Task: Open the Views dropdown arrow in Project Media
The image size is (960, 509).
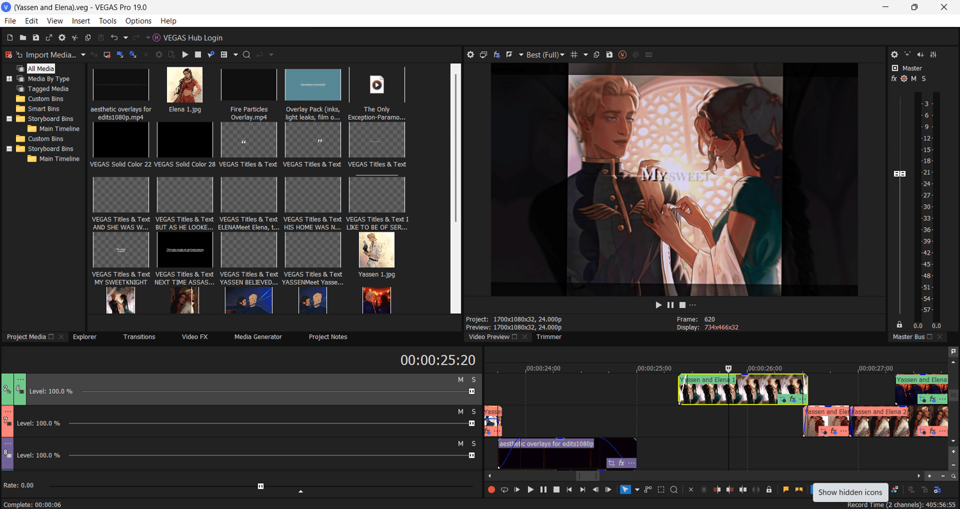Action: [236, 55]
